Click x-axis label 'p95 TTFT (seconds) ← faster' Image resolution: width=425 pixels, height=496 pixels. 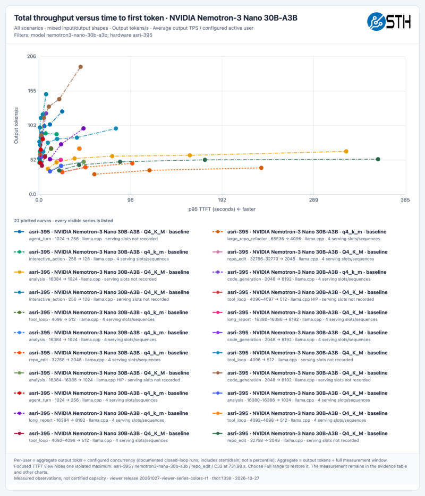(222, 209)
